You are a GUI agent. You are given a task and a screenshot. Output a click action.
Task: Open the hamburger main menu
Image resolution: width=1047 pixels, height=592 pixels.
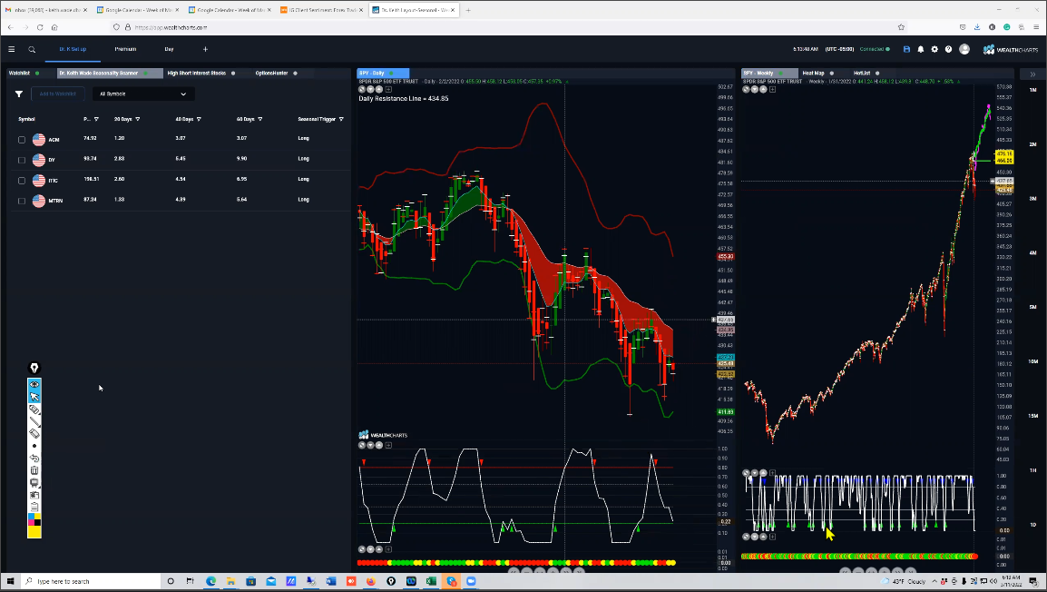click(12, 49)
